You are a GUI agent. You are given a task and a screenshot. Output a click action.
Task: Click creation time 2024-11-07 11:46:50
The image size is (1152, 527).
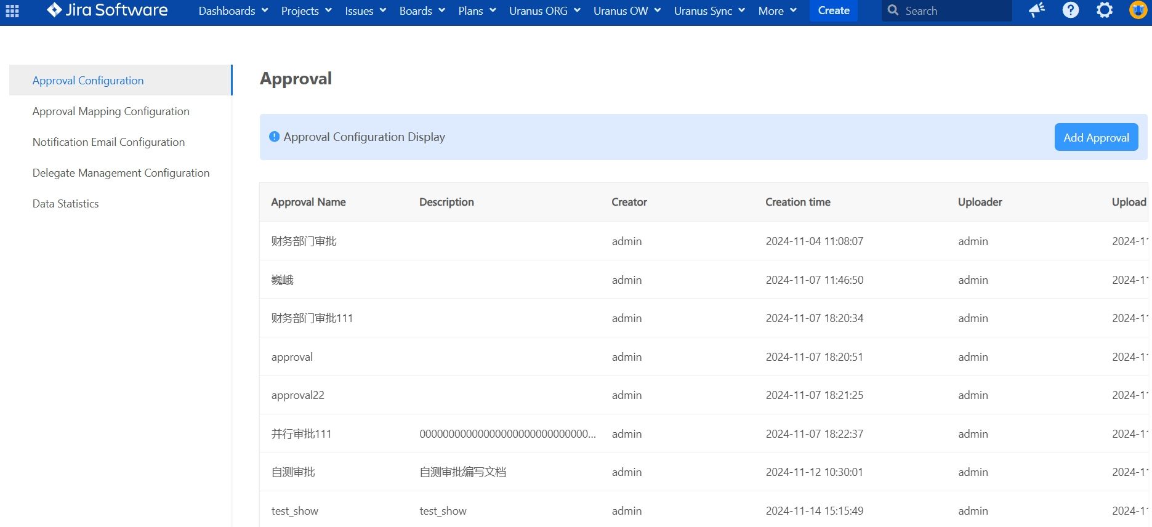[814, 280]
